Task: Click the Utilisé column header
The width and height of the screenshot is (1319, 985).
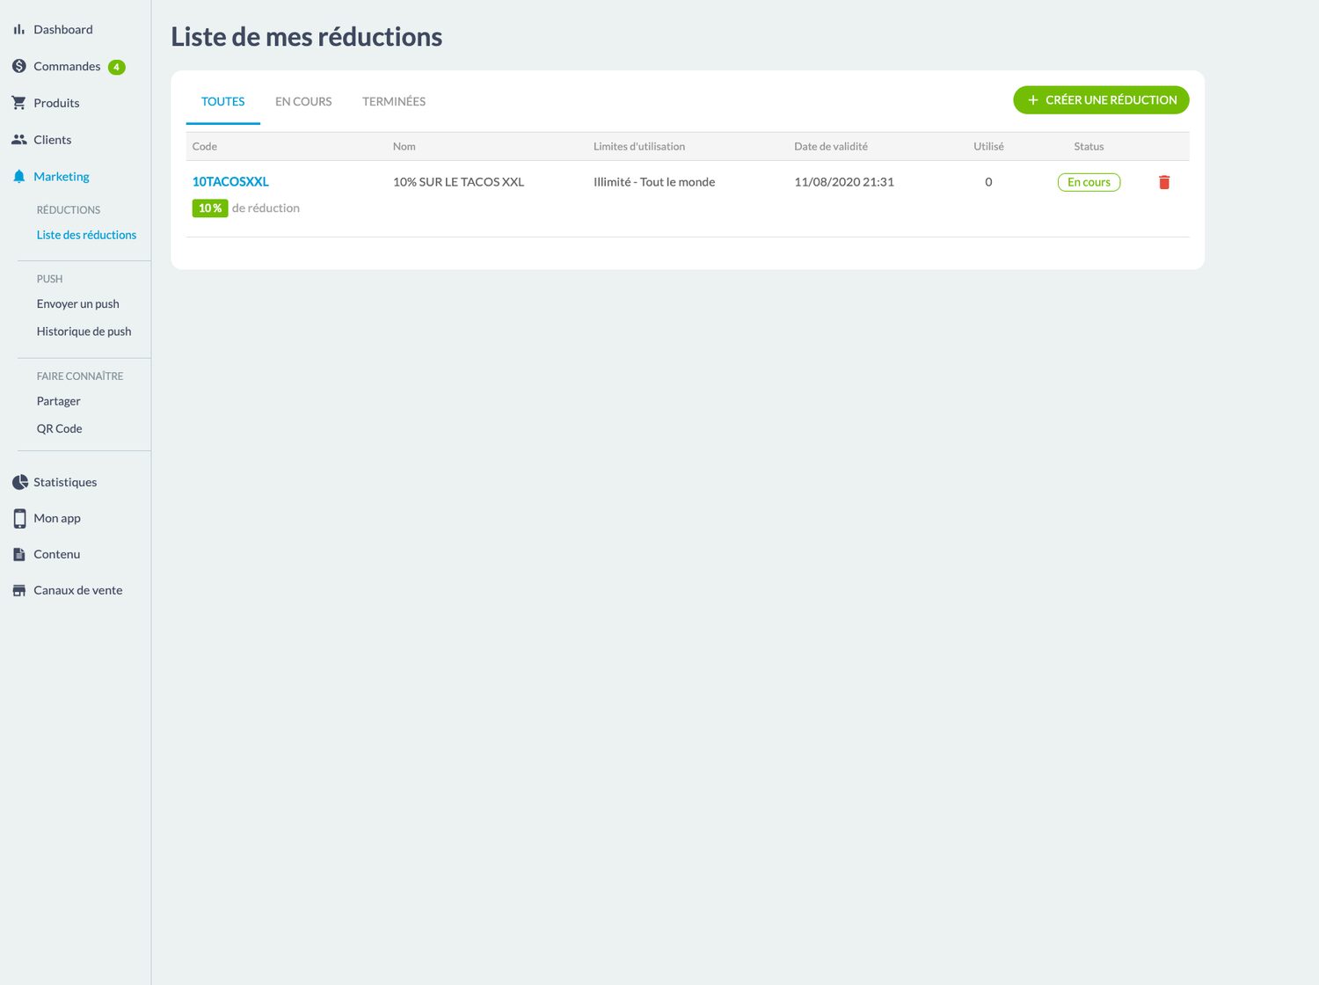Action: pyautogui.click(x=988, y=147)
